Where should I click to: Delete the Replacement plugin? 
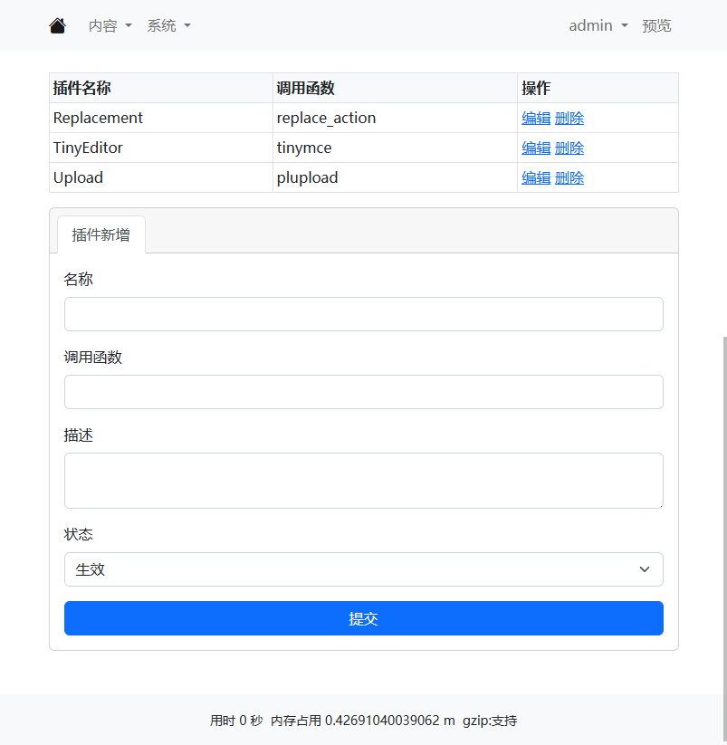(x=569, y=118)
